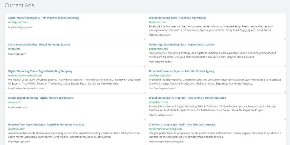Click the Rain the Growth Agency headline
The width and height of the screenshot is (290, 145).
tap(182, 71)
